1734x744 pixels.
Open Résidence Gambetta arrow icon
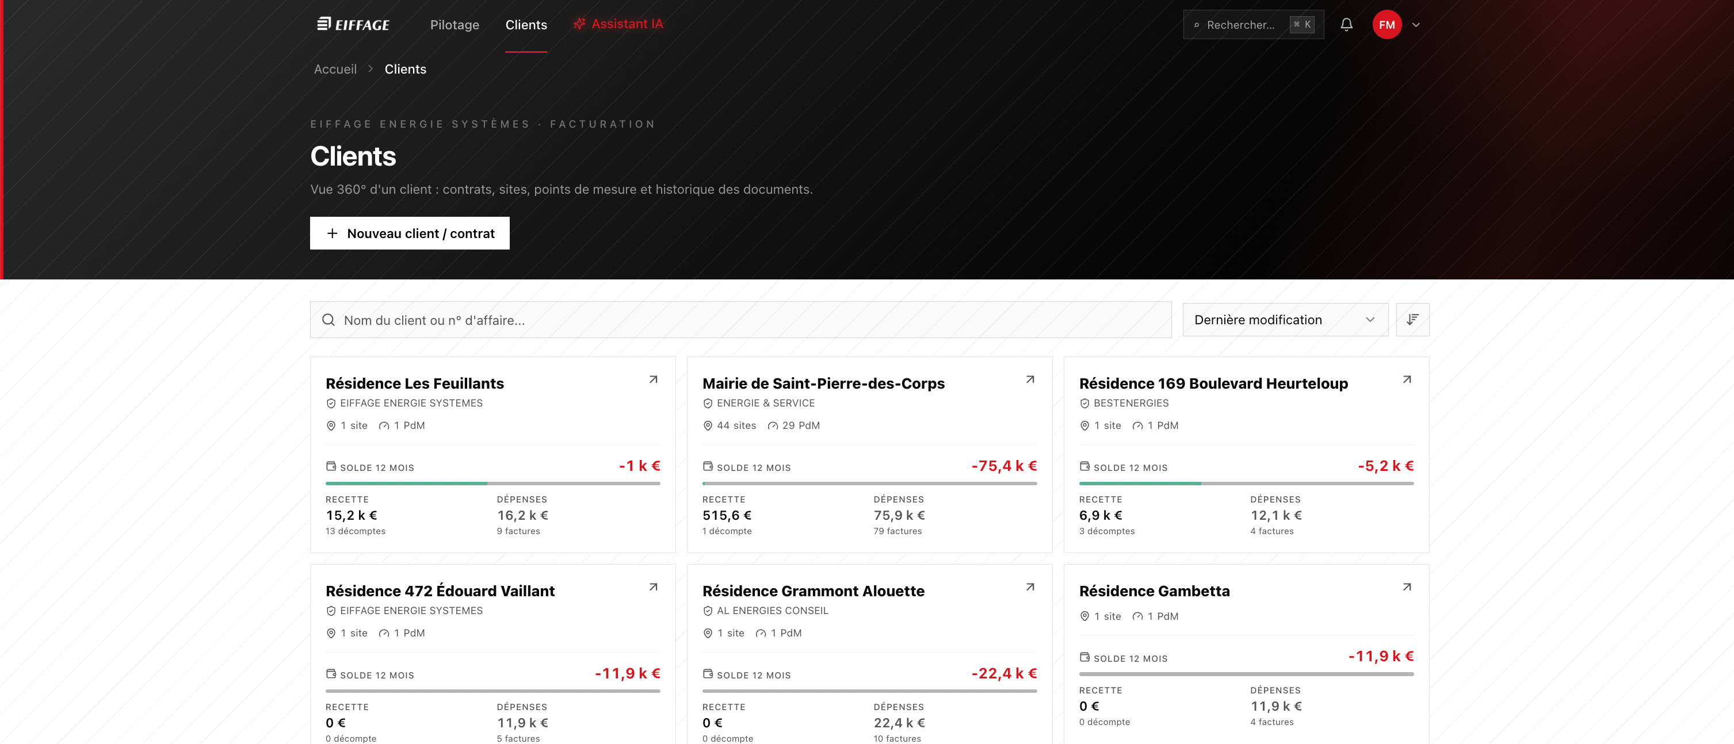click(1407, 587)
